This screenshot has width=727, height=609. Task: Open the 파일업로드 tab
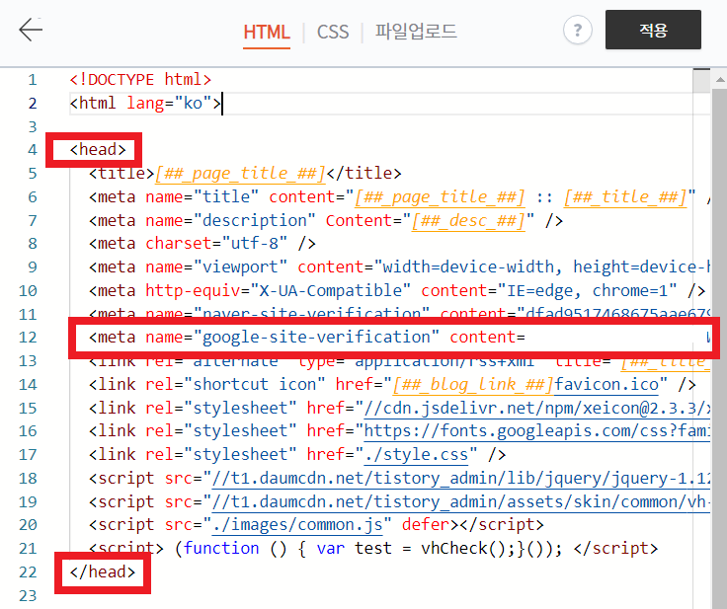[416, 32]
